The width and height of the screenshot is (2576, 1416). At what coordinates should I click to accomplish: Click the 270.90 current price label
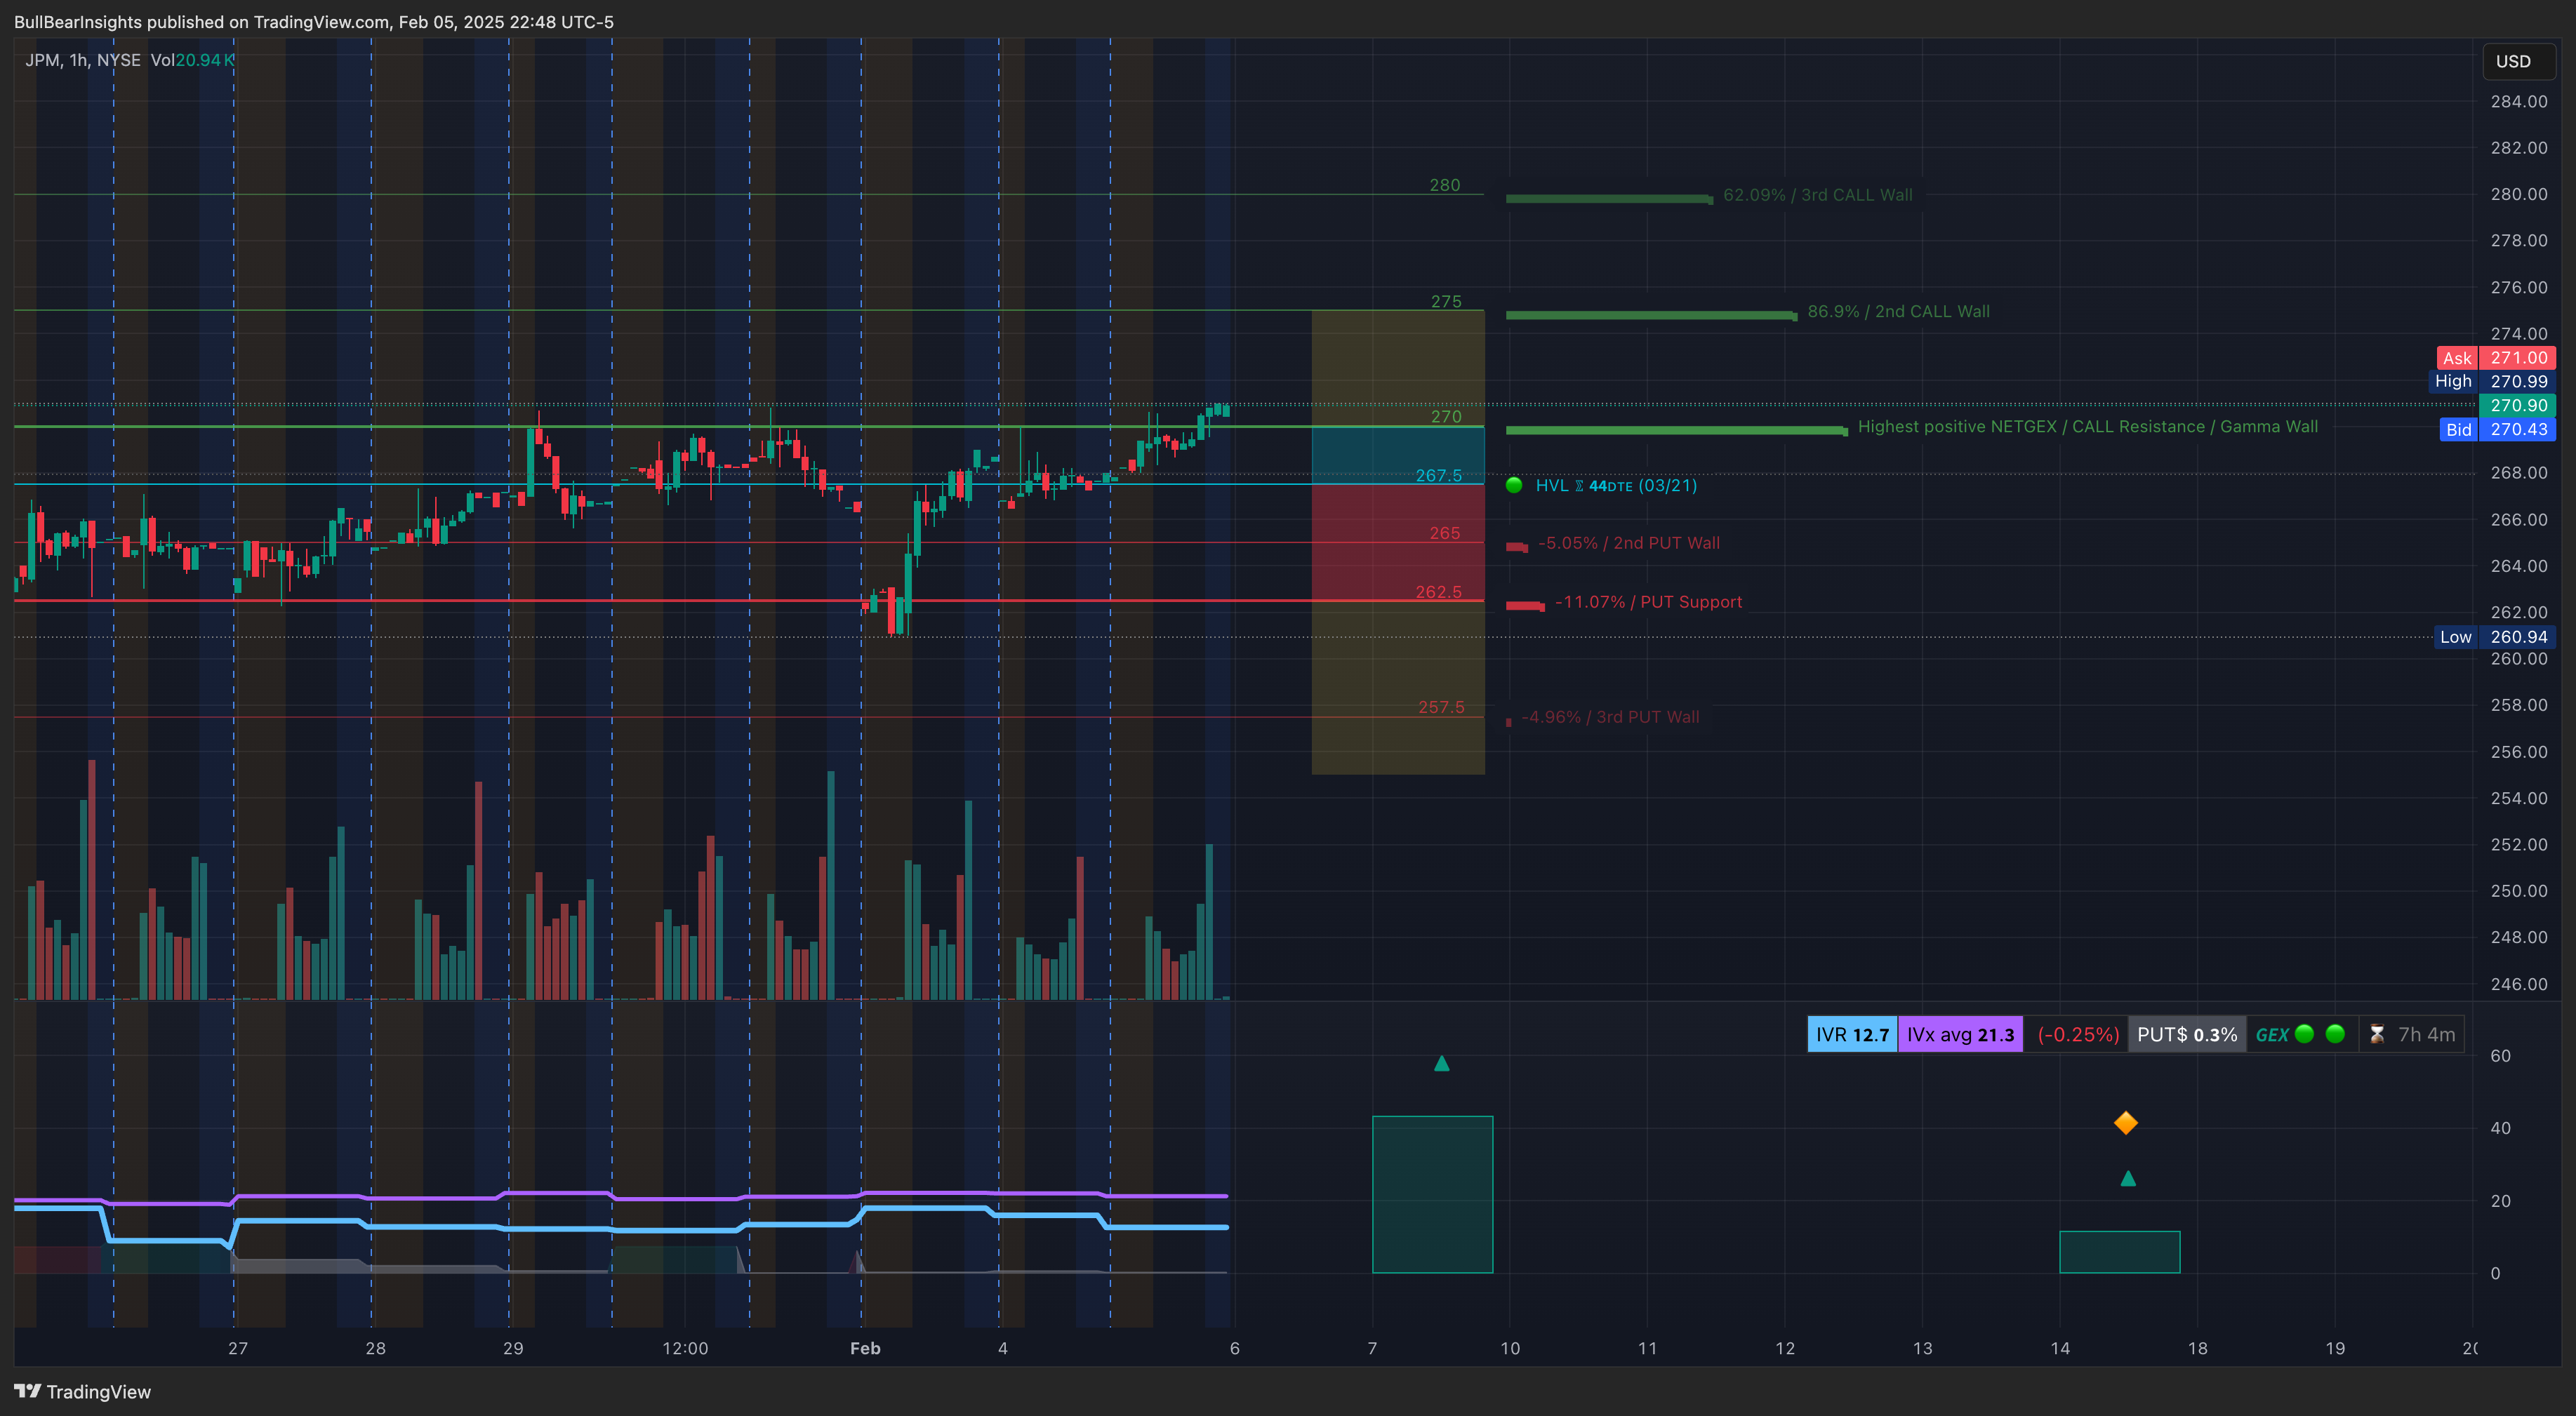[2518, 405]
